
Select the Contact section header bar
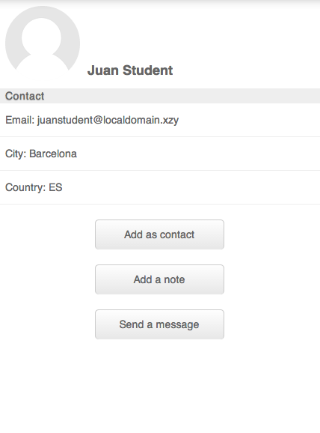(x=160, y=96)
